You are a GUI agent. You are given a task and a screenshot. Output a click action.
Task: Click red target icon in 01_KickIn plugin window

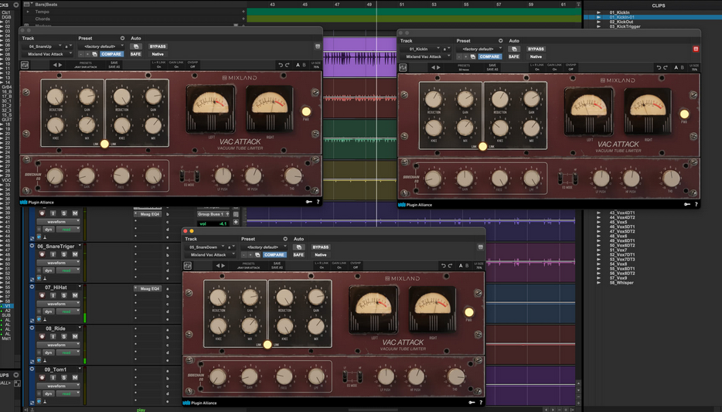coord(696,49)
